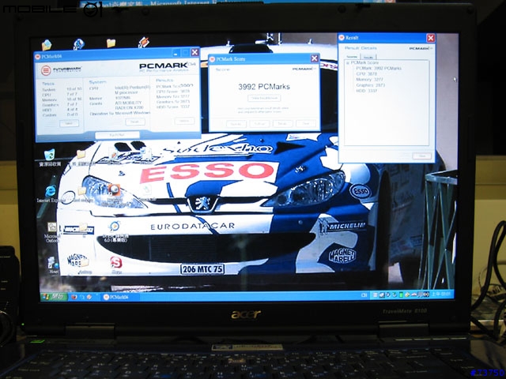506x379 pixels.
Task: Click the '3992 PCMarks' score text
Action: [264, 86]
